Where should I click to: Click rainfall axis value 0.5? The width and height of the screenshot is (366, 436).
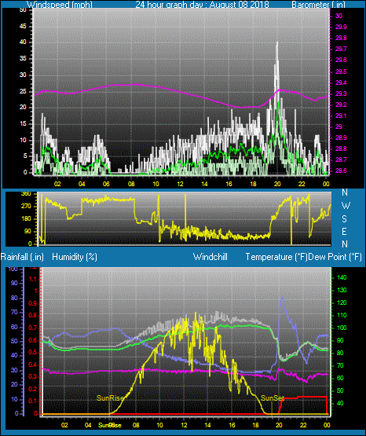[x=33, y=352]
